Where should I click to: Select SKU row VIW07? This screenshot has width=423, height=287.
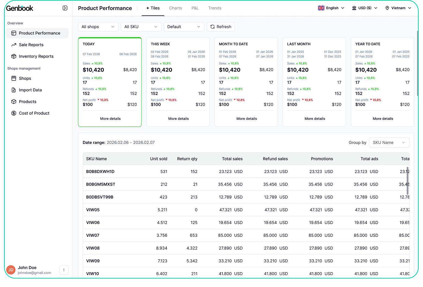[246, 235]
